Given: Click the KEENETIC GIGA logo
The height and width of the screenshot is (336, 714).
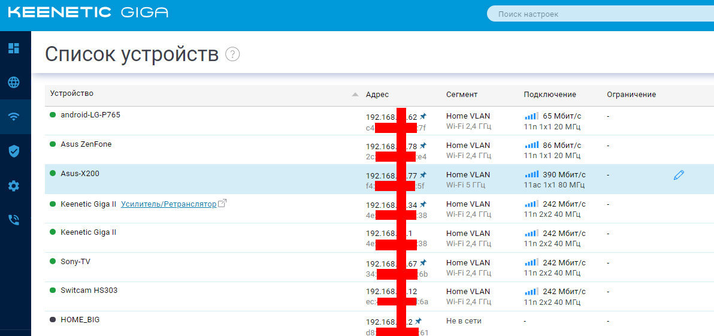Looking at the screenshot, I should [x=88, y=13].
